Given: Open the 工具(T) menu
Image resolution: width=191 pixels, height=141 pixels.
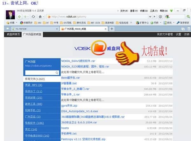Looking at the screenshot, I should coord(154,11).
